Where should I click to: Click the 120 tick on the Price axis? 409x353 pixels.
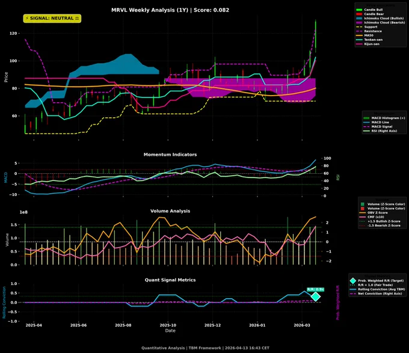[14, 33]
